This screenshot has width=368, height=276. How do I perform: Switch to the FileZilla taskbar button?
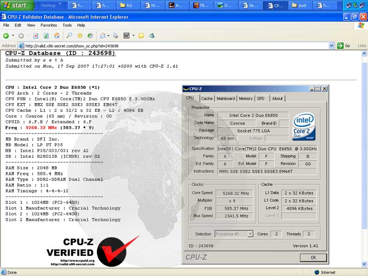pos(202,6)
